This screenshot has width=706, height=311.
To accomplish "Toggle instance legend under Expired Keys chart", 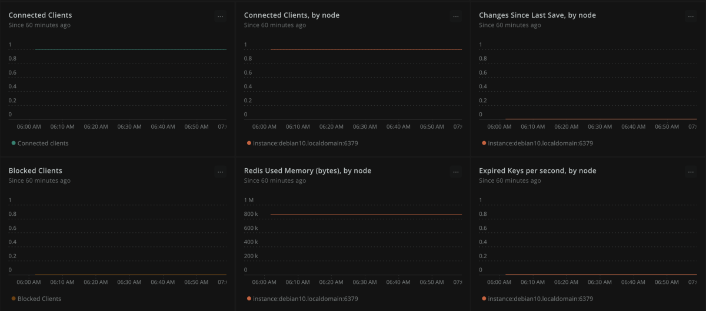I will coord(540,299).
